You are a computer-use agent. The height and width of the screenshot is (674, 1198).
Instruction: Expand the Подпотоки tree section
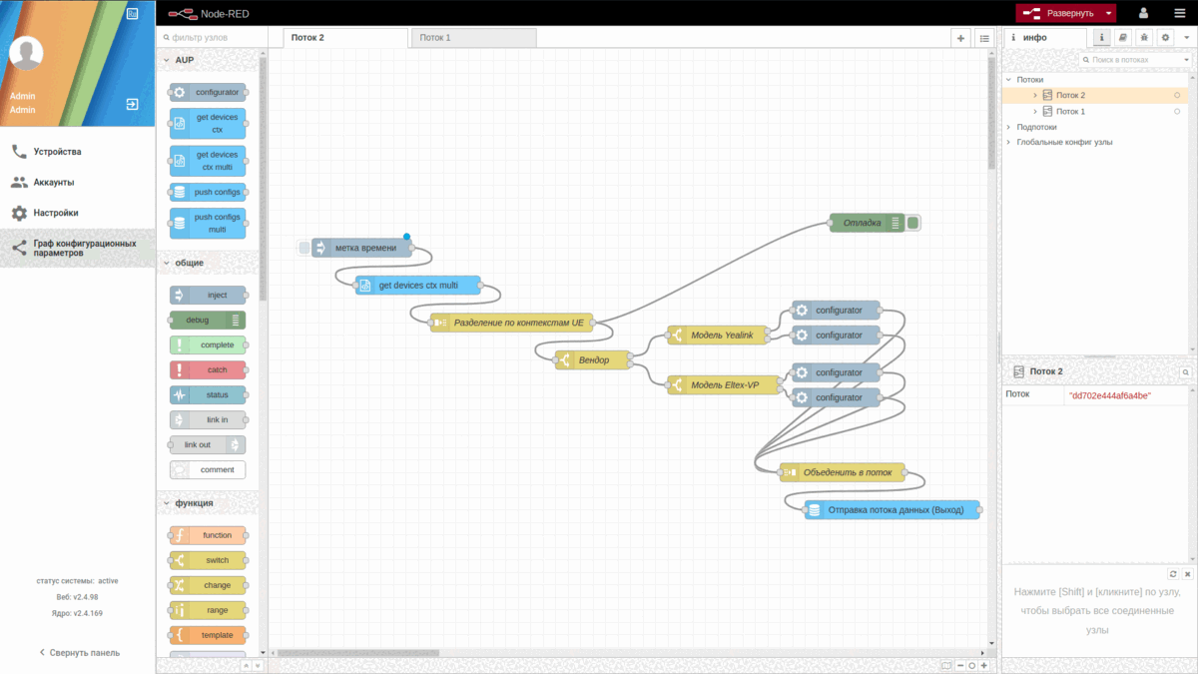tap(1008, 127)
